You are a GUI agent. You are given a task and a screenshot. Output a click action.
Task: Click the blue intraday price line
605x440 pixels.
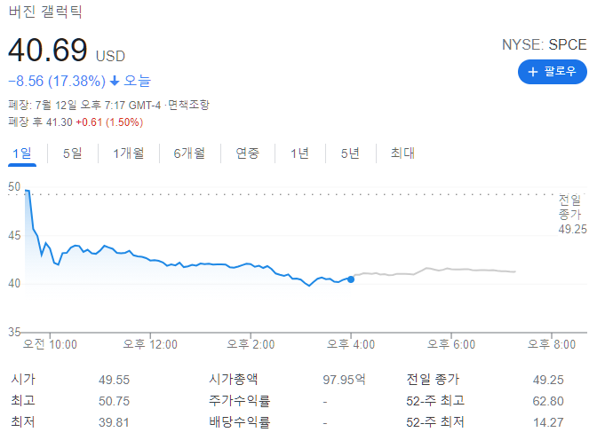coord(187,265)
